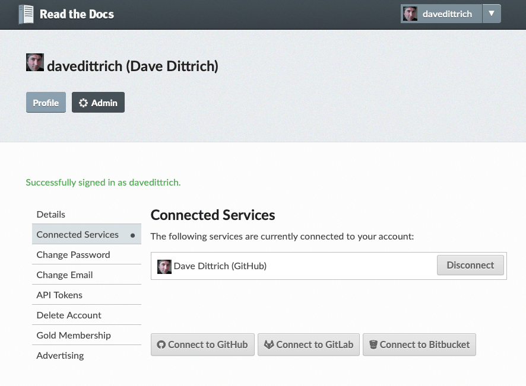Open the Gold Membership section
Screen dimensions: 526x386
[x=74, y=335]
